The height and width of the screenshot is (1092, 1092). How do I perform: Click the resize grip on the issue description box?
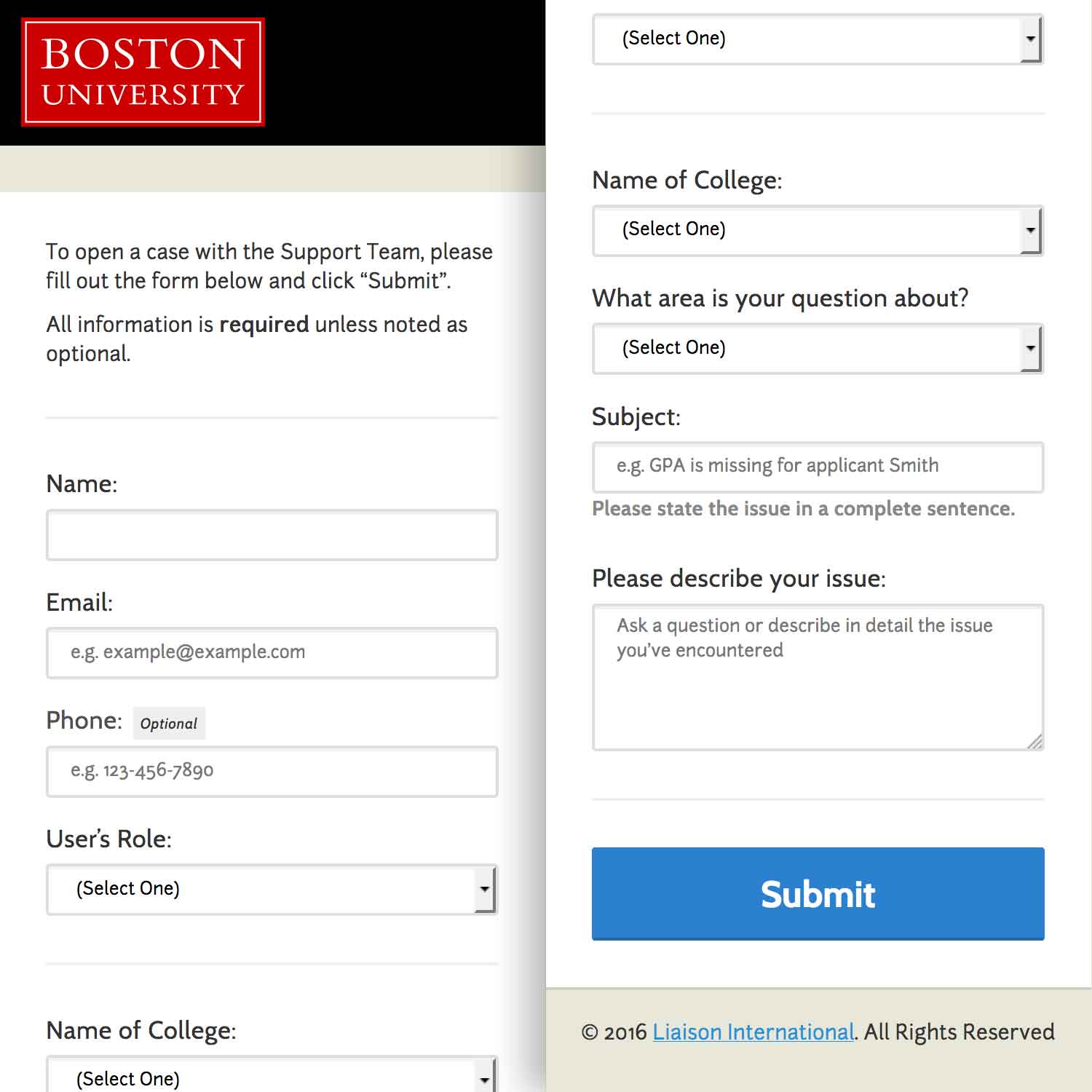[x=1034, y=742]
